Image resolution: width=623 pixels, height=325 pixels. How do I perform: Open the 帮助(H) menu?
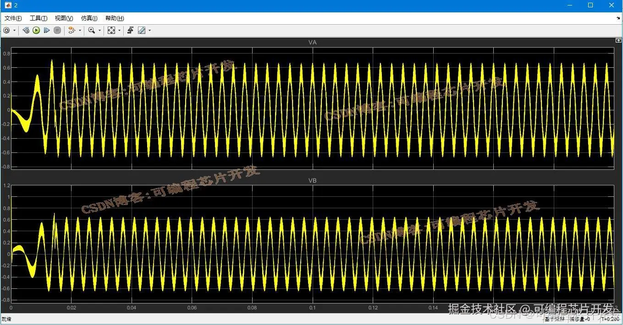click(115, 18)
